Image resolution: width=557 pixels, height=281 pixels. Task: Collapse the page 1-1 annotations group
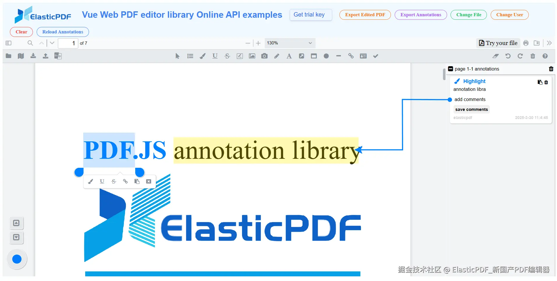[451, 69]
